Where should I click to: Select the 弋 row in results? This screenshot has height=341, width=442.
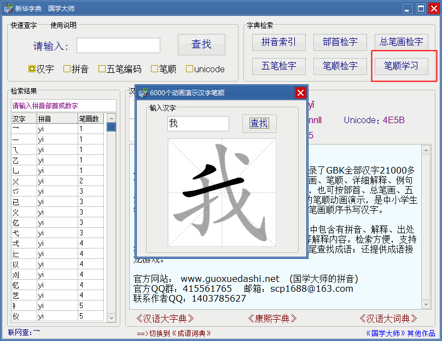pyautogui.click(x=57, y=233)
